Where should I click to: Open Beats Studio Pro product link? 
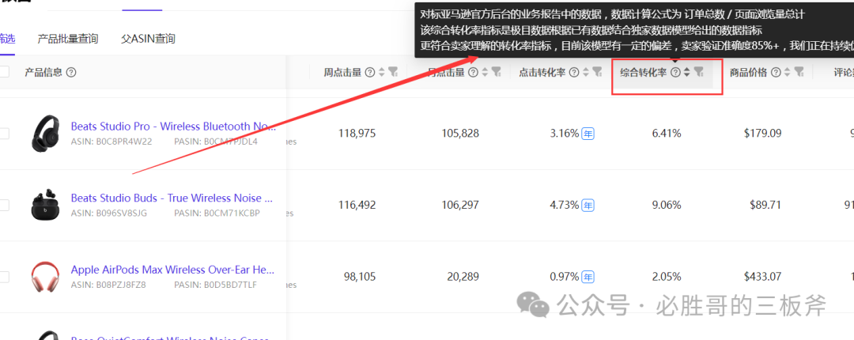[x=173, y=127]
